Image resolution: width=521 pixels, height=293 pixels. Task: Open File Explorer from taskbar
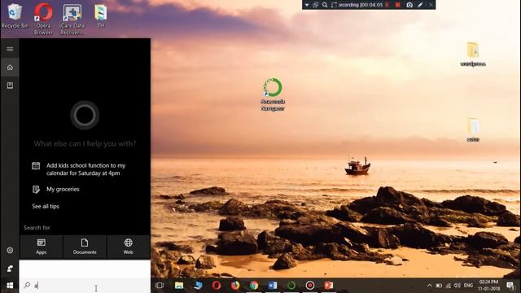tap(179, 286)
